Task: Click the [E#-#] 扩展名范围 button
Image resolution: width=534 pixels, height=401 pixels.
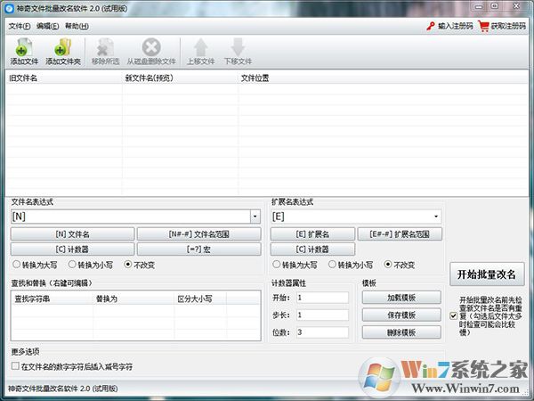Action: pos(400,234)
